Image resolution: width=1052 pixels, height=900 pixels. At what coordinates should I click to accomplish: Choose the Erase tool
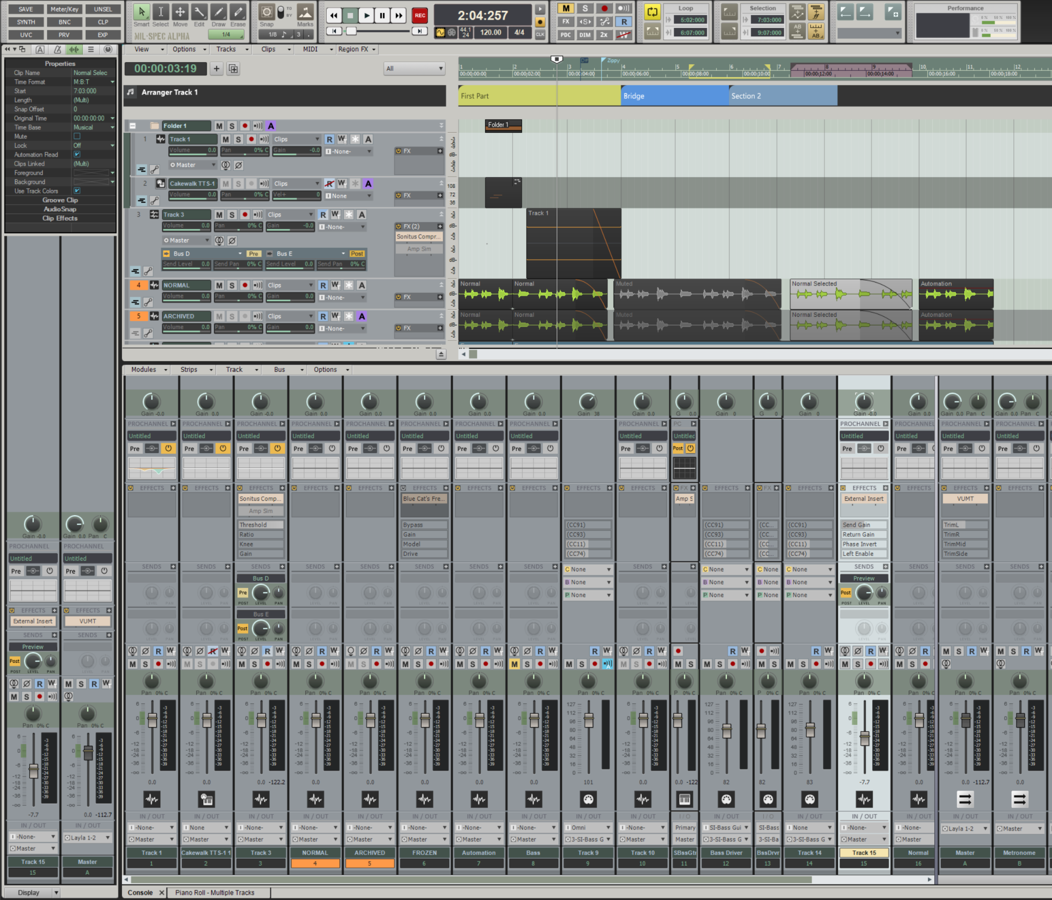tap(238, 12)
